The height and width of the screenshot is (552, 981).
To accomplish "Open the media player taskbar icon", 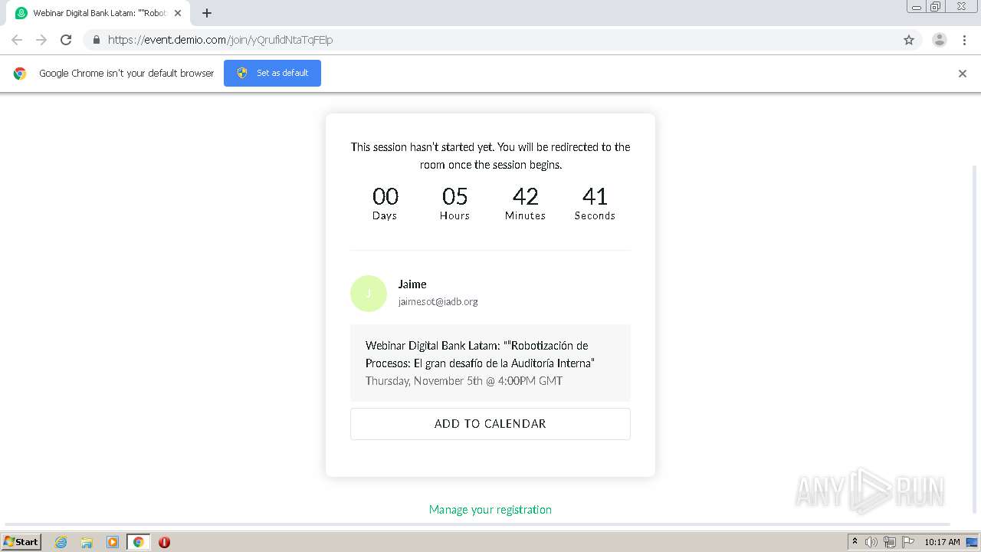I will click(x=113, y=542).
